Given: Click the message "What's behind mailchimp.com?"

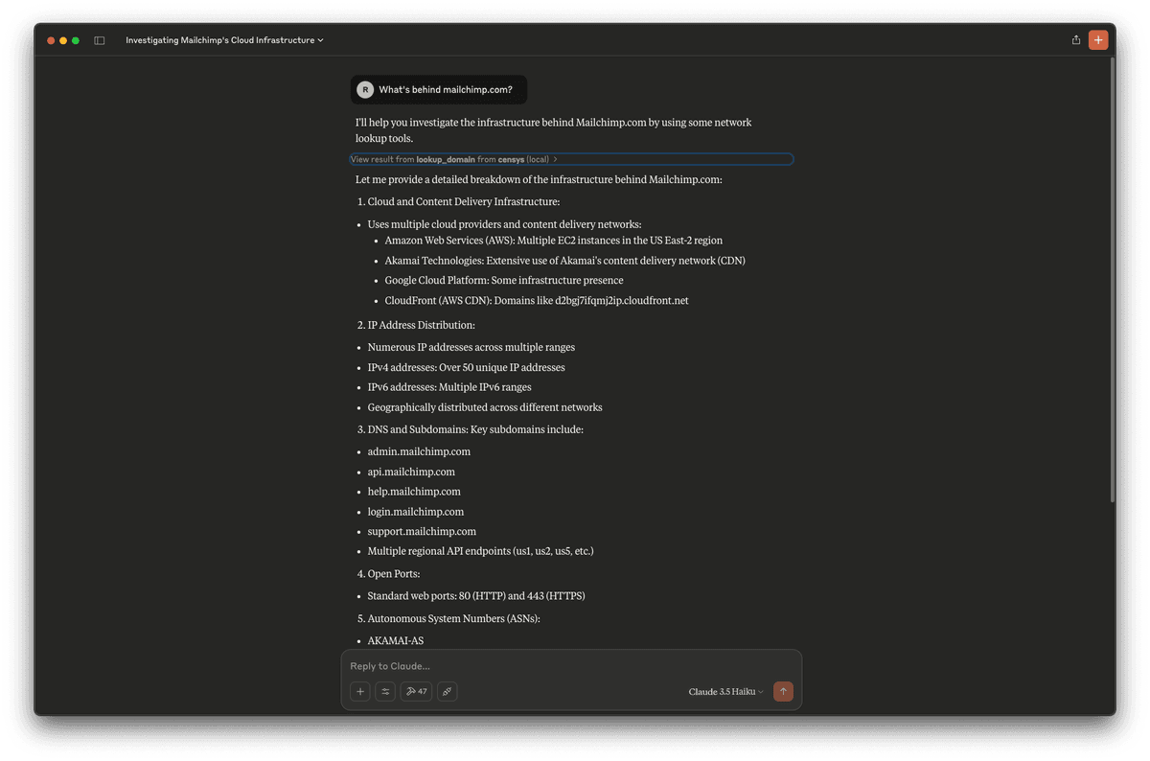Looking at the screenshot, I should pos(446,90).
